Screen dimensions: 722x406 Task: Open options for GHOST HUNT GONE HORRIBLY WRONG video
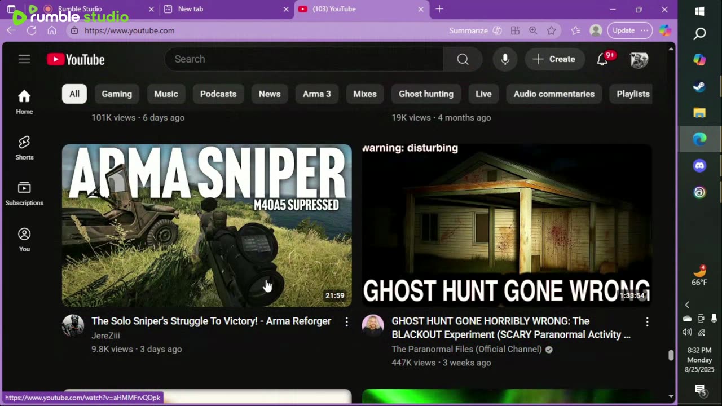click(647, 321)
